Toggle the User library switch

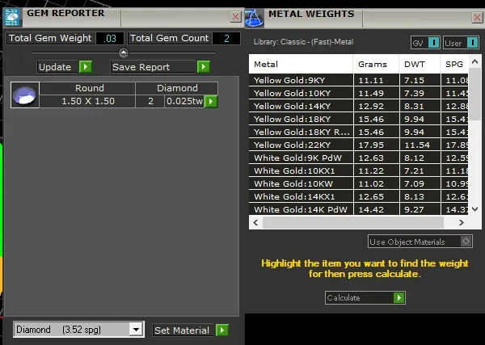[x=472, y=43]
